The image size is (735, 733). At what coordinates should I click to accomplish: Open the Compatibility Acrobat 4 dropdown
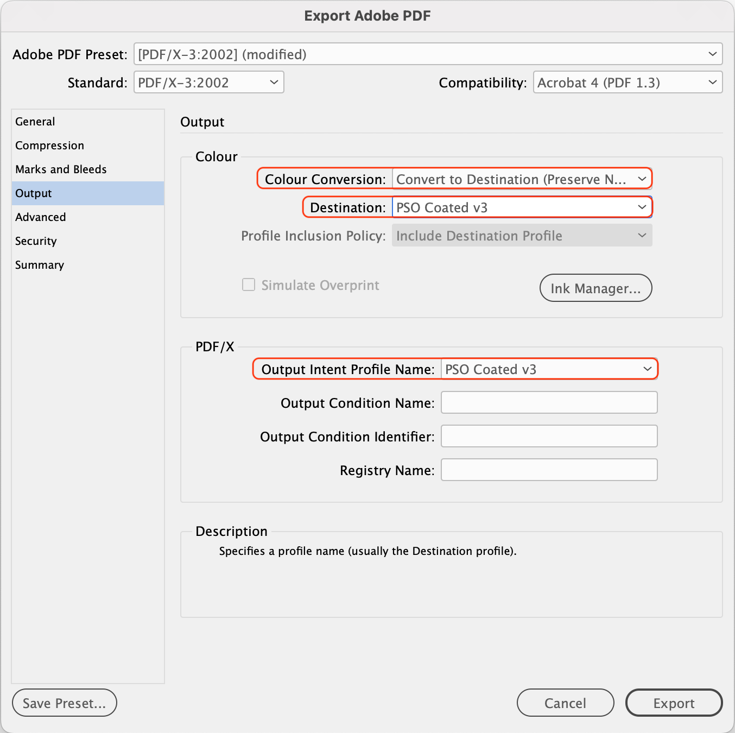point(628,83)
